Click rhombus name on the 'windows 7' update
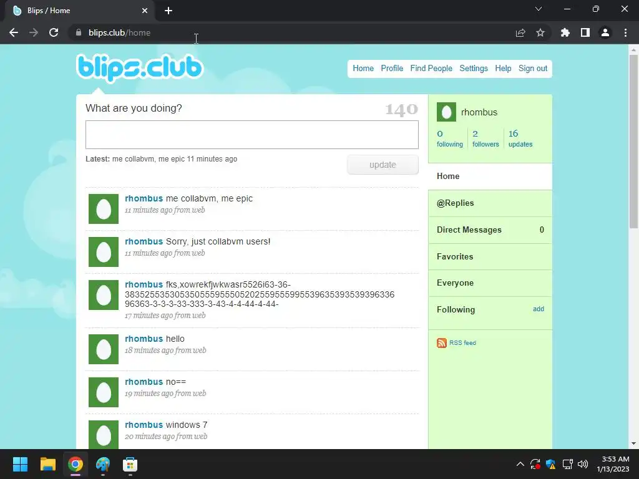The image size is (639, 479). [144, 425]
